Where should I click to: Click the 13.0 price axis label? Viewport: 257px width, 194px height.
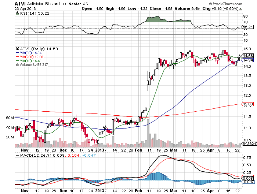[247, 86]
